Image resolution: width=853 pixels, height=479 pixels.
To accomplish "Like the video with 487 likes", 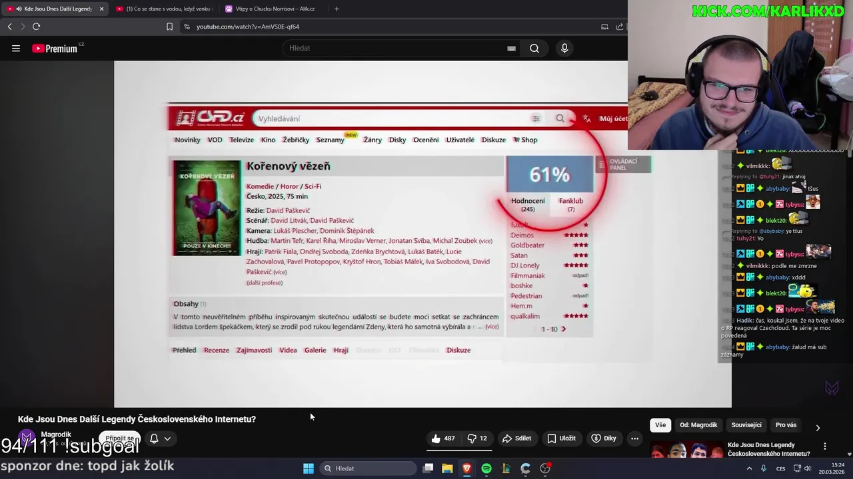I will pyautogui.click(x=443, y=438).
